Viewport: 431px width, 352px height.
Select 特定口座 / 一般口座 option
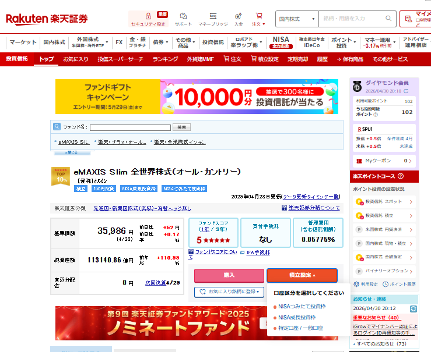tap(300, 328)
